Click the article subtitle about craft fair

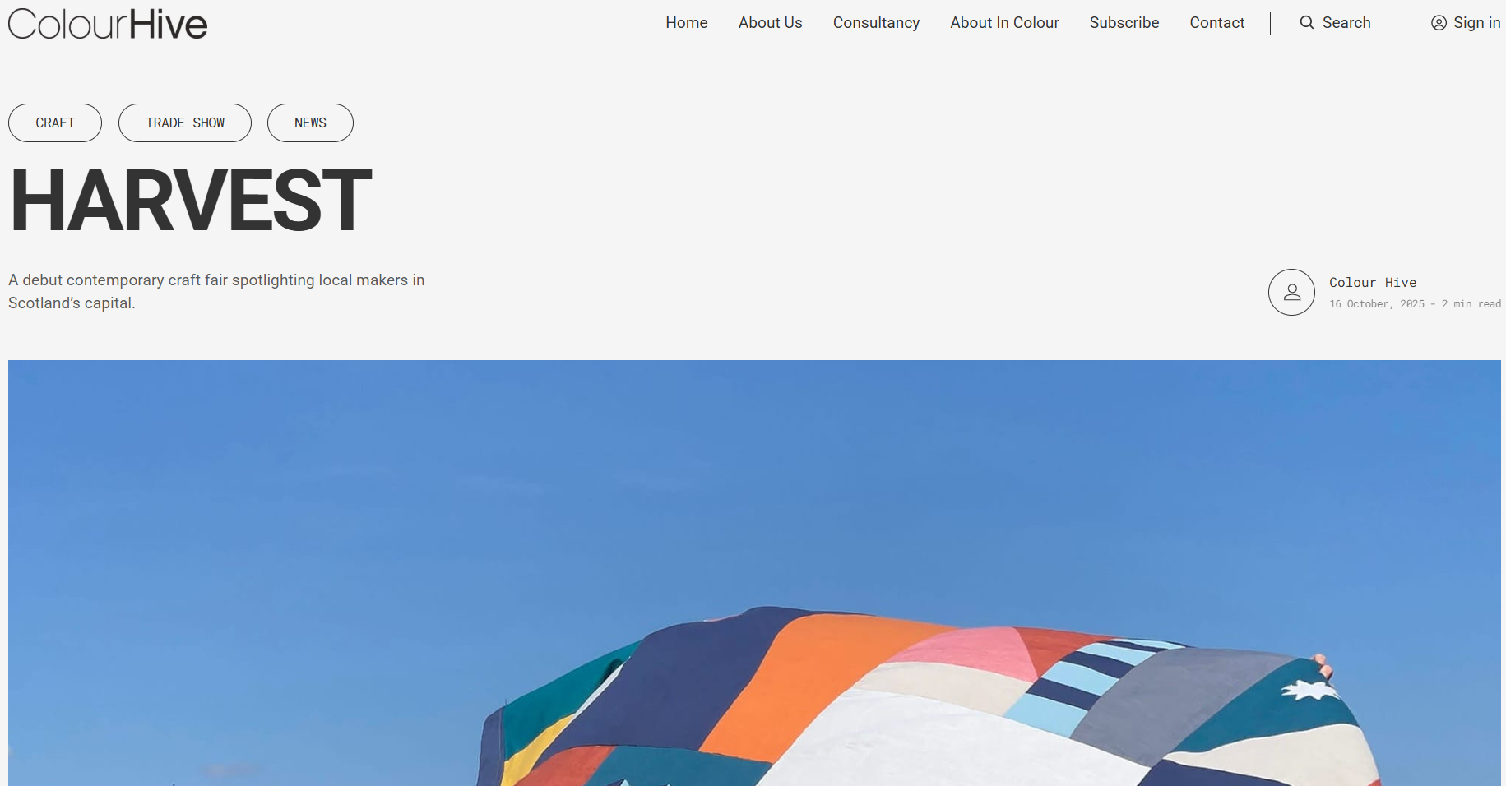[x=216, y=292]
